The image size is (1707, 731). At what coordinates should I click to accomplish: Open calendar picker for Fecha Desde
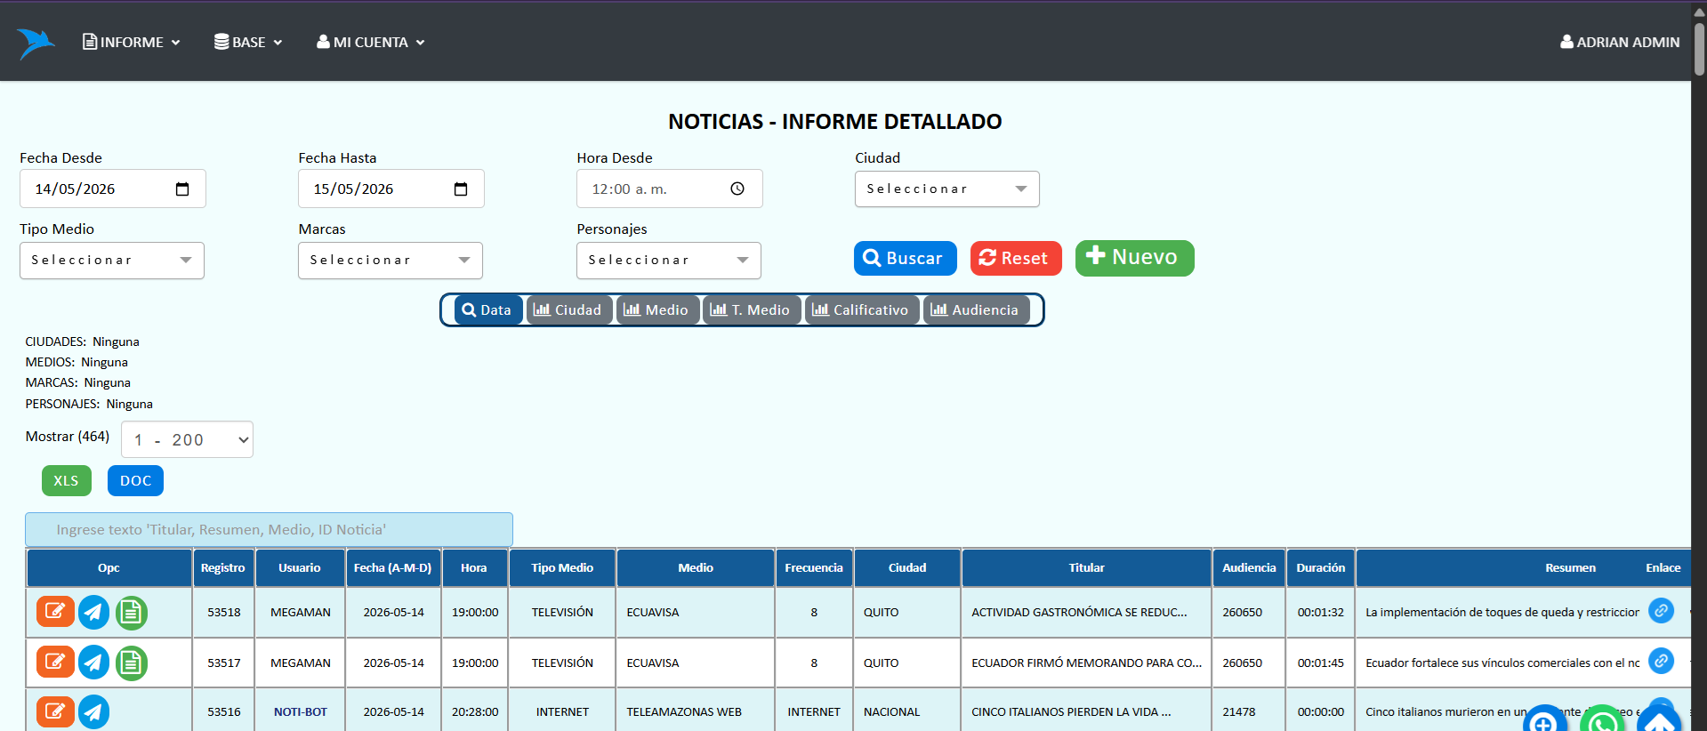pyautogui.click(x=182, y=189)
